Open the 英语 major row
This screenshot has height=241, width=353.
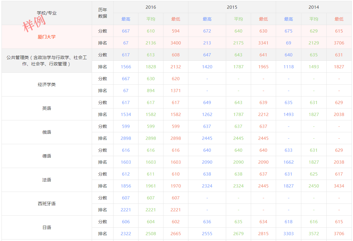click(46, 108)
